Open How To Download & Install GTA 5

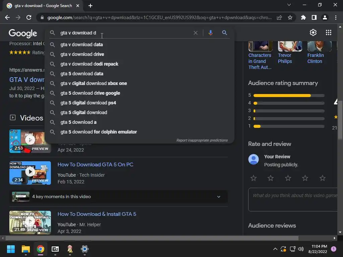pos(97,214)
